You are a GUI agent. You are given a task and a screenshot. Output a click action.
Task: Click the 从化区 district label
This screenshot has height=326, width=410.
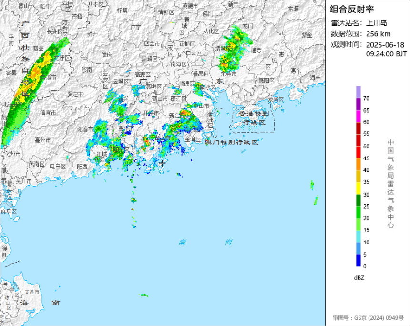tap(211, 32)
